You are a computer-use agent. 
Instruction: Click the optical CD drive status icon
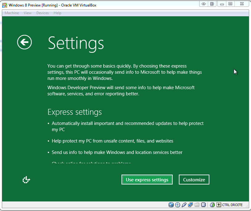[178, 205]
